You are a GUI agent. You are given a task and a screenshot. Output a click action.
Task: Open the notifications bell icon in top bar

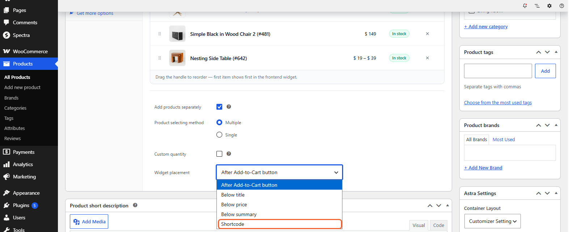pos(525,6)
